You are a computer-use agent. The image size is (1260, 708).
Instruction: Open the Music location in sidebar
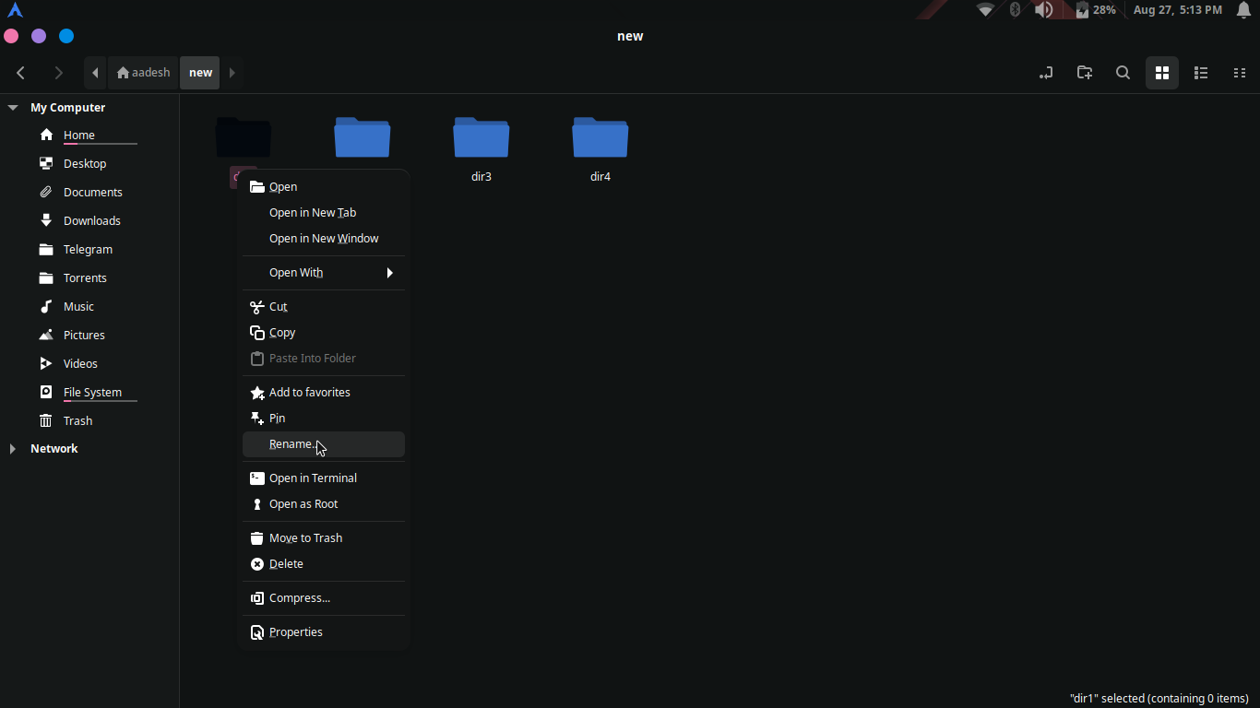pyautogui.click(x=46, y=306)
